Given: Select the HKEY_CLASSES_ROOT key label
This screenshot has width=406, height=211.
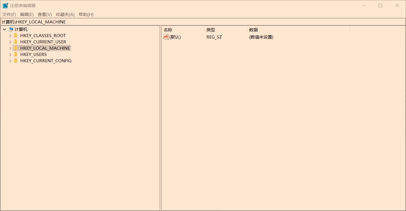Looking at the screenshot, I should click(43, 36).
